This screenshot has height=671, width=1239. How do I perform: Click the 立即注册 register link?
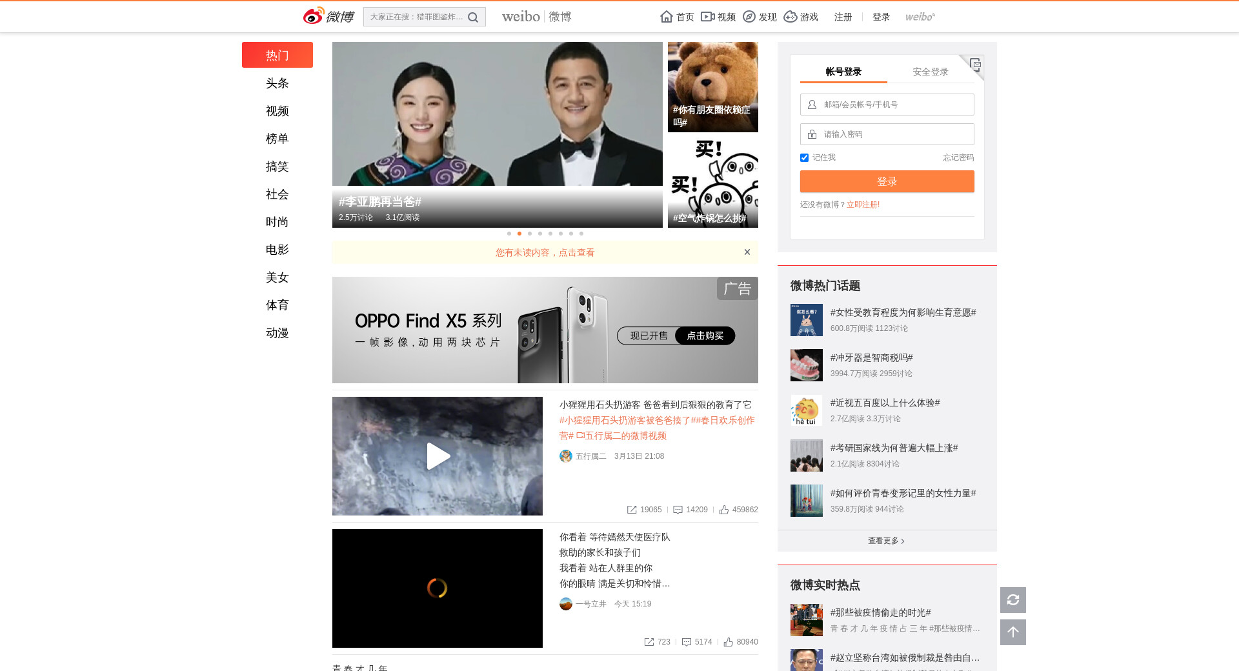(x=863, y=205)
